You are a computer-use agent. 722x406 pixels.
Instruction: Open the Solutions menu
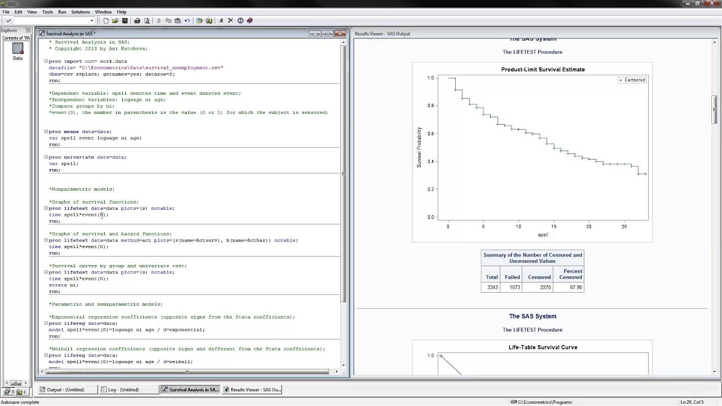tap(81, 12)
